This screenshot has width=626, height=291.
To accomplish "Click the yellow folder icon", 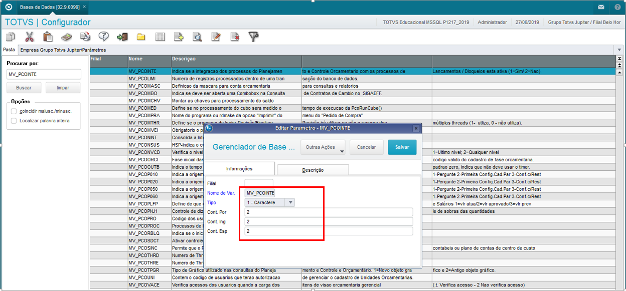I will coord(141,37).
